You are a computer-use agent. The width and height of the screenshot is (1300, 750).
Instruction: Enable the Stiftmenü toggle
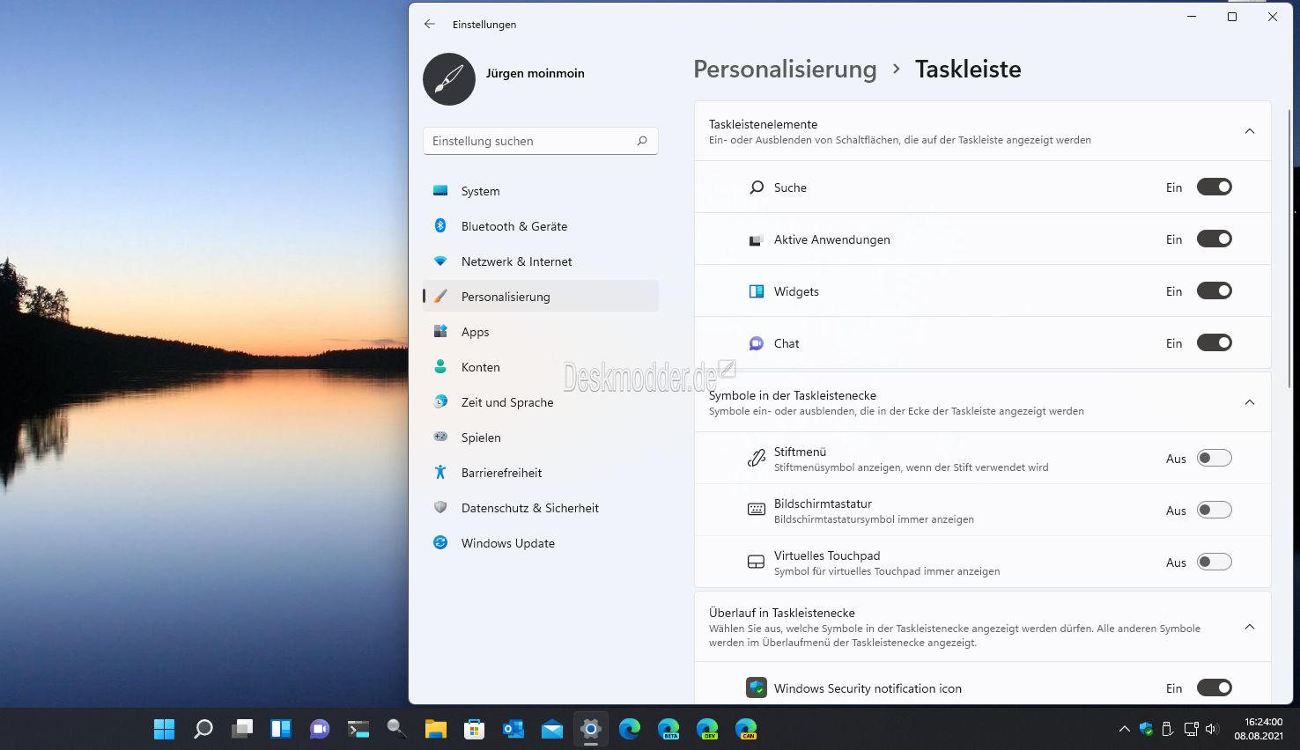click(x=1214, y=458)
